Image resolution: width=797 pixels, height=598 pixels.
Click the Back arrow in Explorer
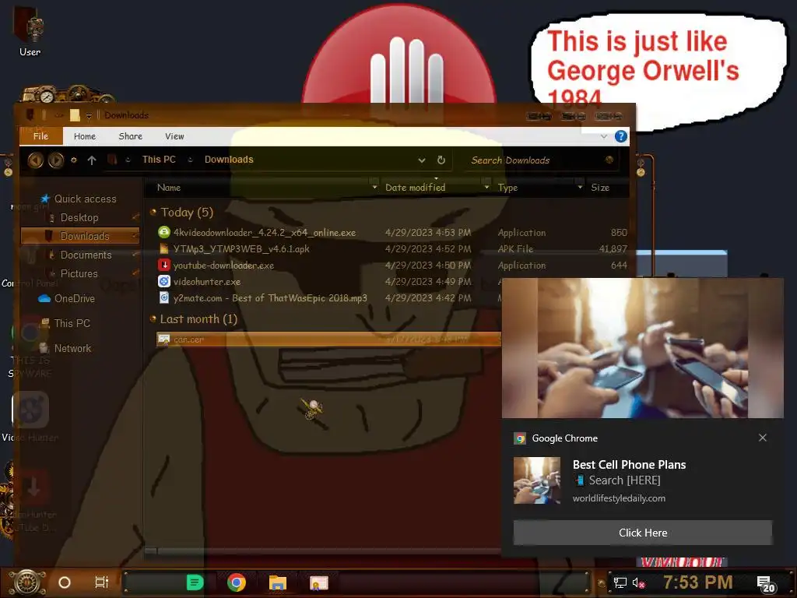point(36,160)
